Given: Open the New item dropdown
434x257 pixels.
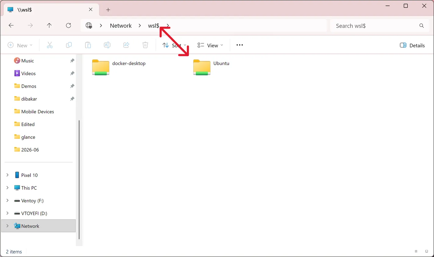Looking at the screenshot, I should point(20,45).
